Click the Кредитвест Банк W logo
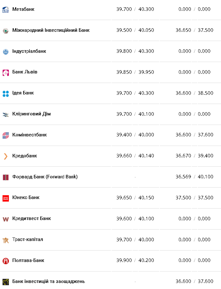The image size is (221, 289). pyautogui.click(x=6, y=219)
